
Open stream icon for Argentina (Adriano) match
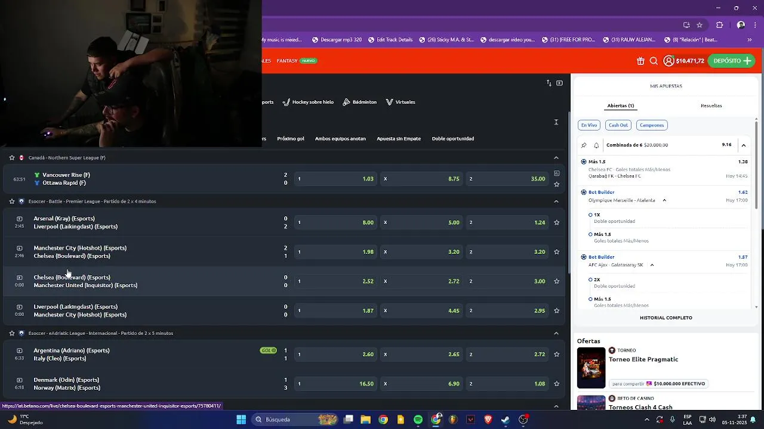[20, 350]
